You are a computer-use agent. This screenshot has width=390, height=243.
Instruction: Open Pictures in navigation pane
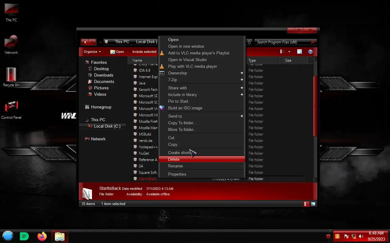tap(101, 88)
